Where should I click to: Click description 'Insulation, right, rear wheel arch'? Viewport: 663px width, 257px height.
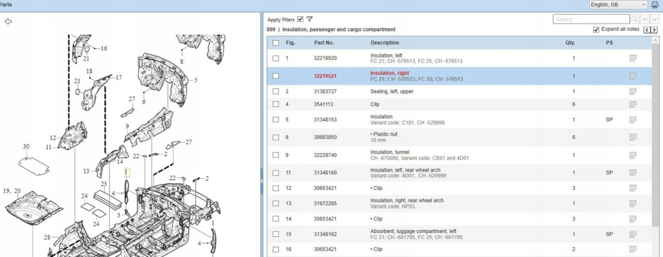pyautogui.click(x=407, y=200)
